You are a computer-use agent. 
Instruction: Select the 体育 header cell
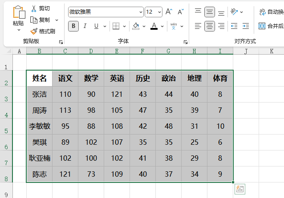(x=220, y=79)
